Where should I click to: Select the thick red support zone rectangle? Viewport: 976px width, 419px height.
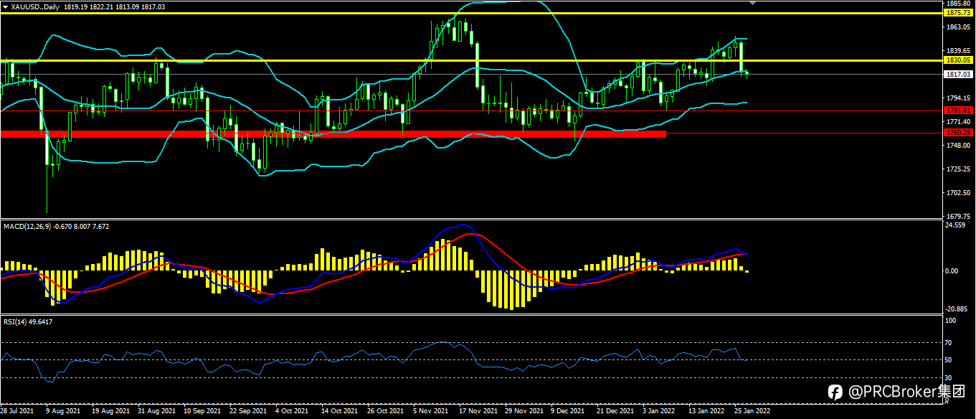point(333,133)
